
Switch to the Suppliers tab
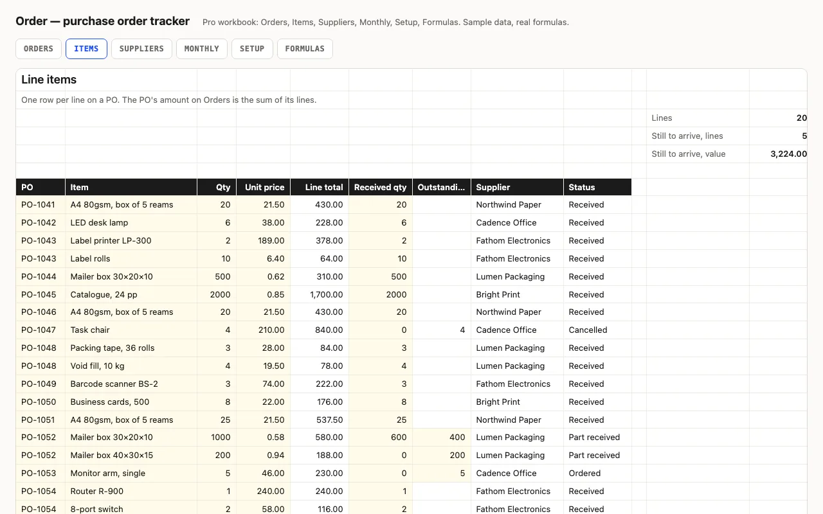pos(141,49)
